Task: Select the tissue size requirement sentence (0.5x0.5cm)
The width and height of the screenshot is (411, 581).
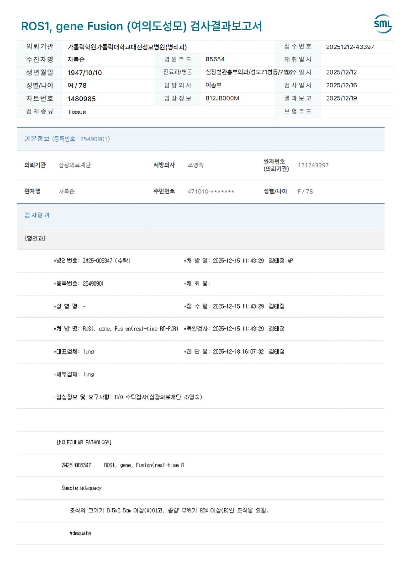Action: pos(169,511)
